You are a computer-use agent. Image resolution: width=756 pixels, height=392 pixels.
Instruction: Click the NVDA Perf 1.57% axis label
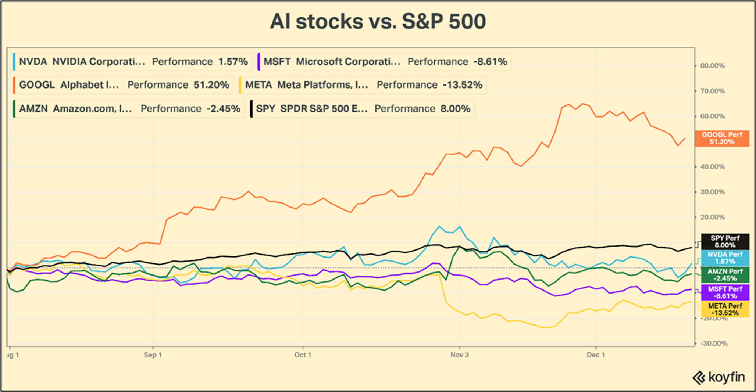(725, 258)
